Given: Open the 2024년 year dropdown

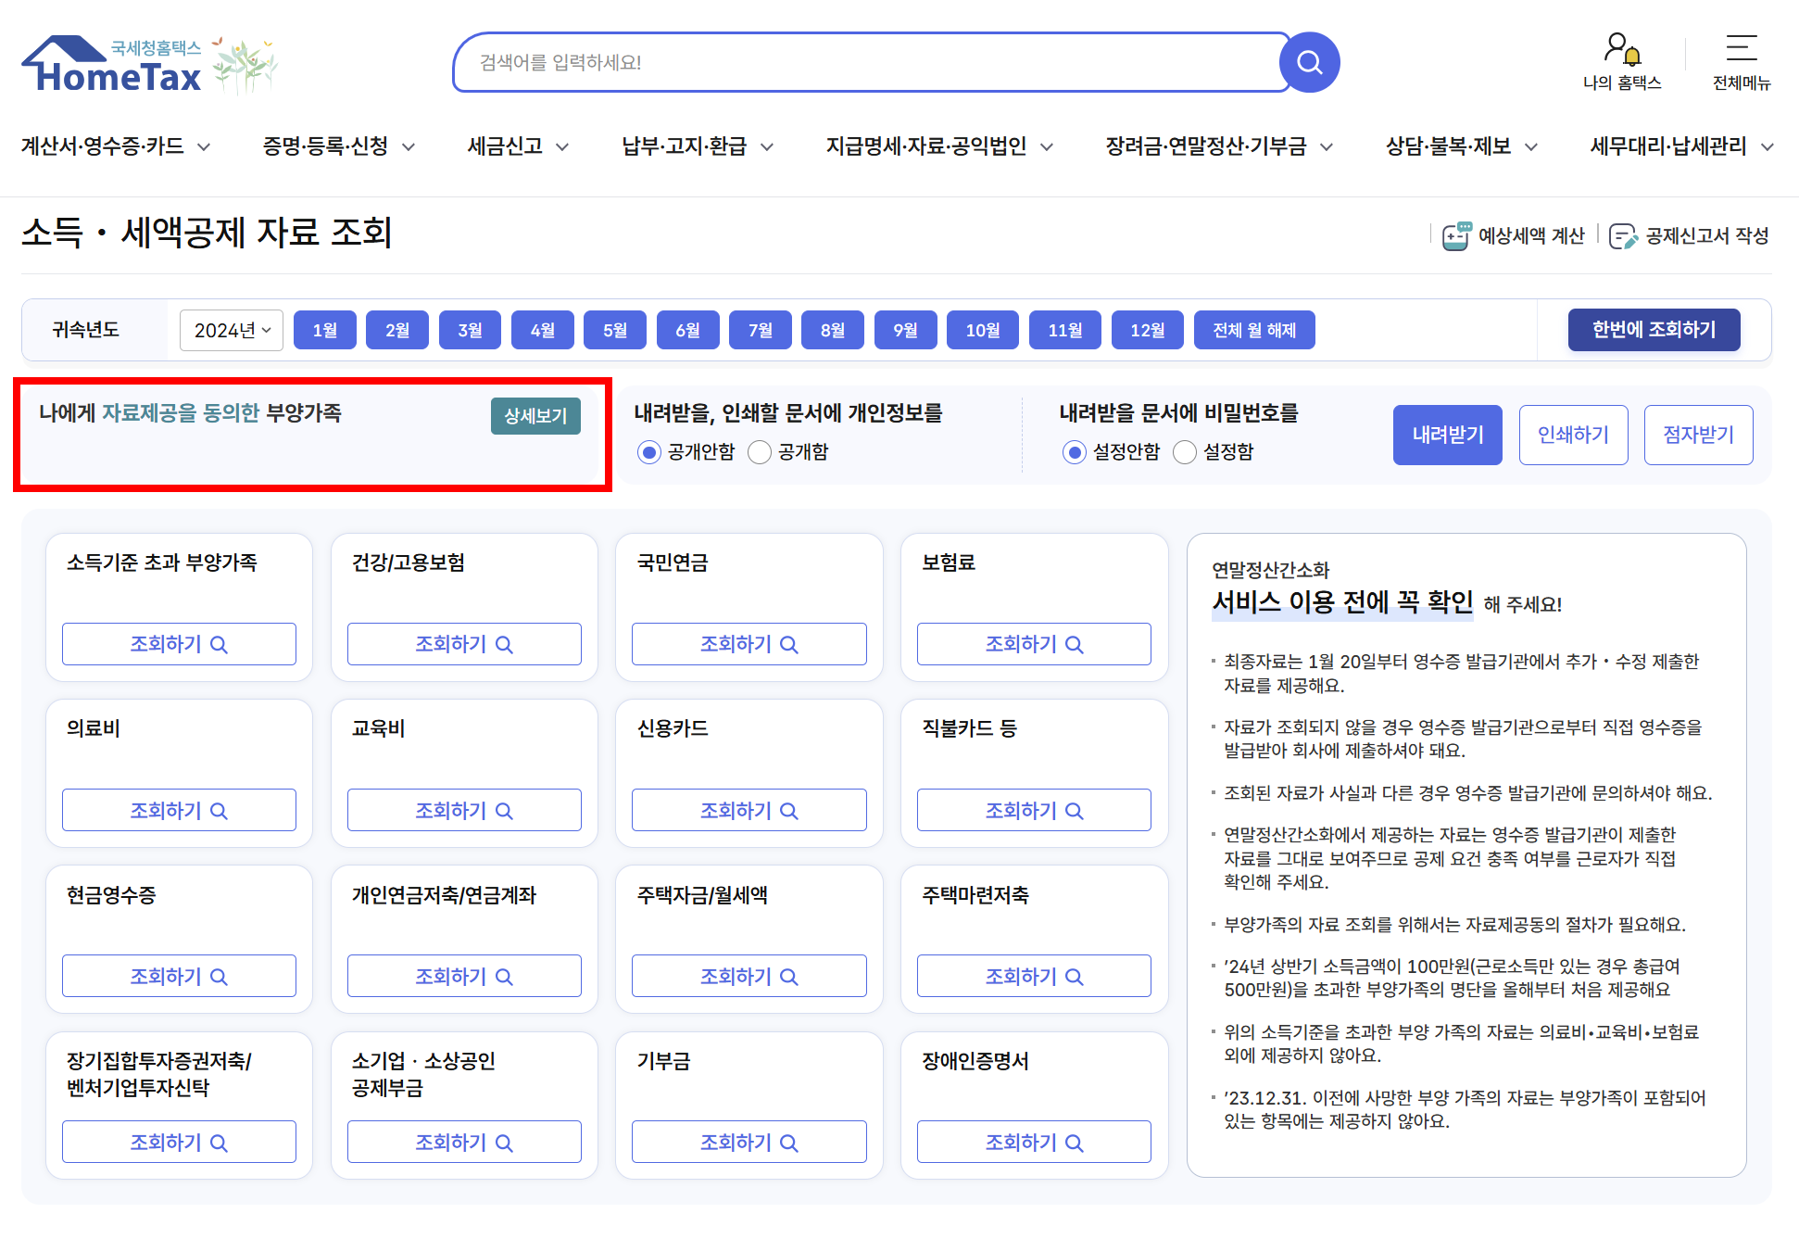Looking at the screenshot, I should point(232,330).
